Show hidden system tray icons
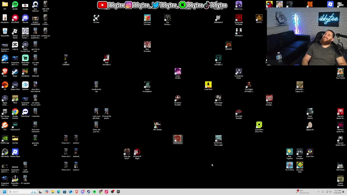This screenshot has width=347, height=195. tap(318, 192)
